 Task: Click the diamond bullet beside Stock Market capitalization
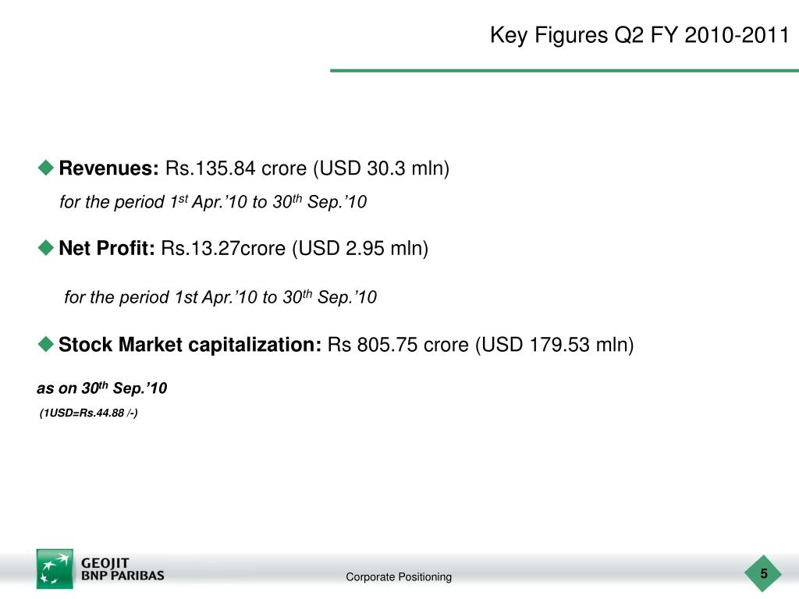(x=46, y=344)
